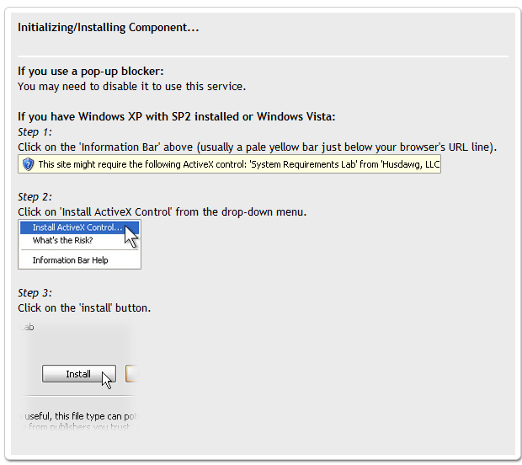Image resolution: width=522 pixels, height=465 pixels.
Task: Click the Install button
Action: pos(79,374)
